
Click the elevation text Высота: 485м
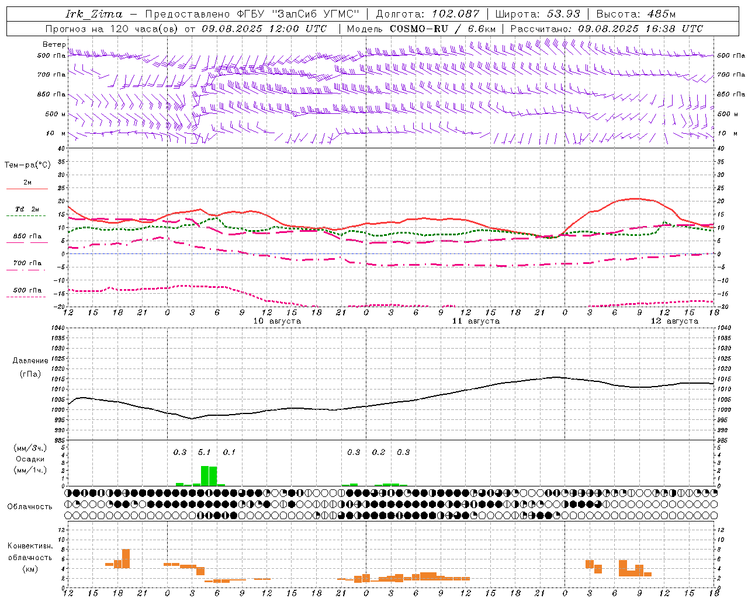636,14
